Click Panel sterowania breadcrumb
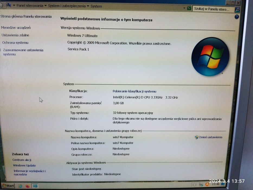Viewport: 253px width, 190px height. point(30,5)
